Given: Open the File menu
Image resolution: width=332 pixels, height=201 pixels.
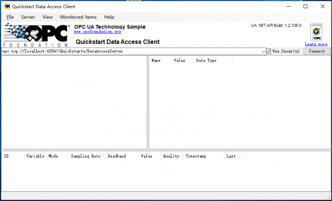Looking at the screenshot, I should 10,17.
